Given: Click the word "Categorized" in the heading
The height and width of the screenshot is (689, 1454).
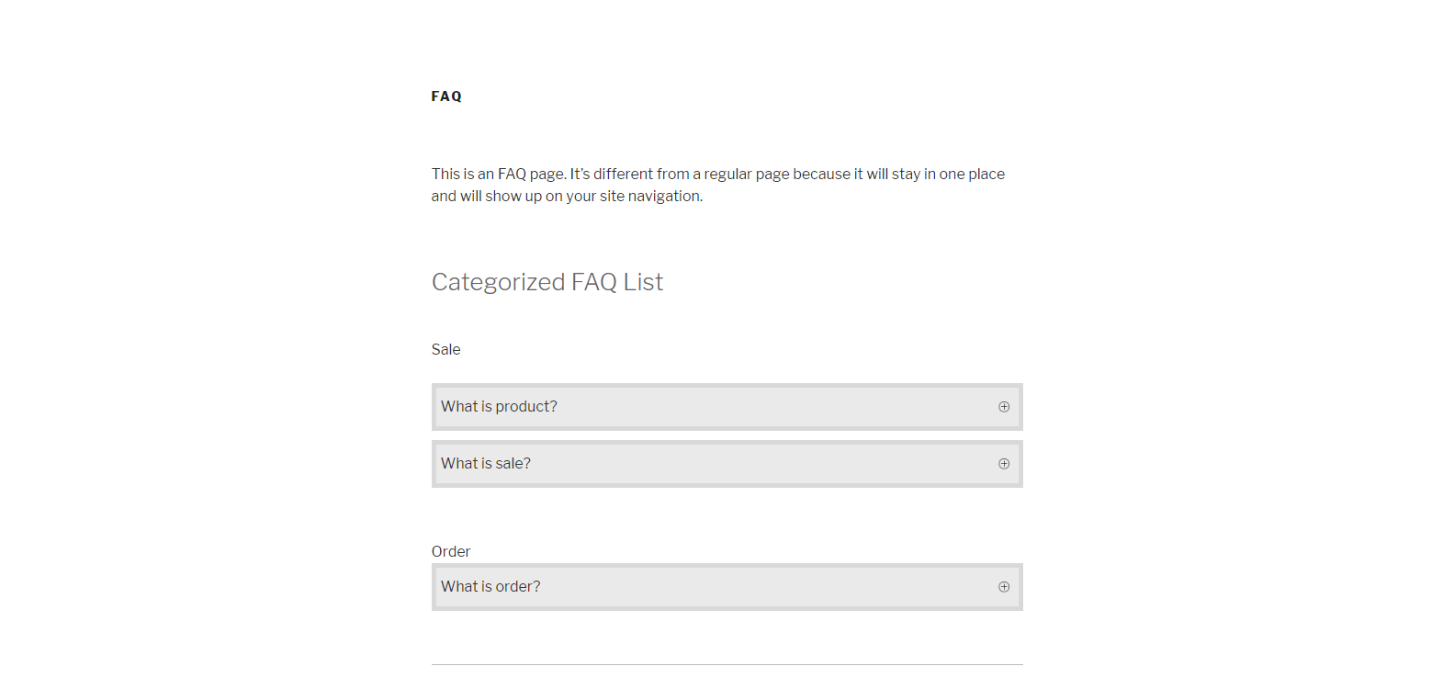Looking at the screenshot, I should click(x=498, y=282).
